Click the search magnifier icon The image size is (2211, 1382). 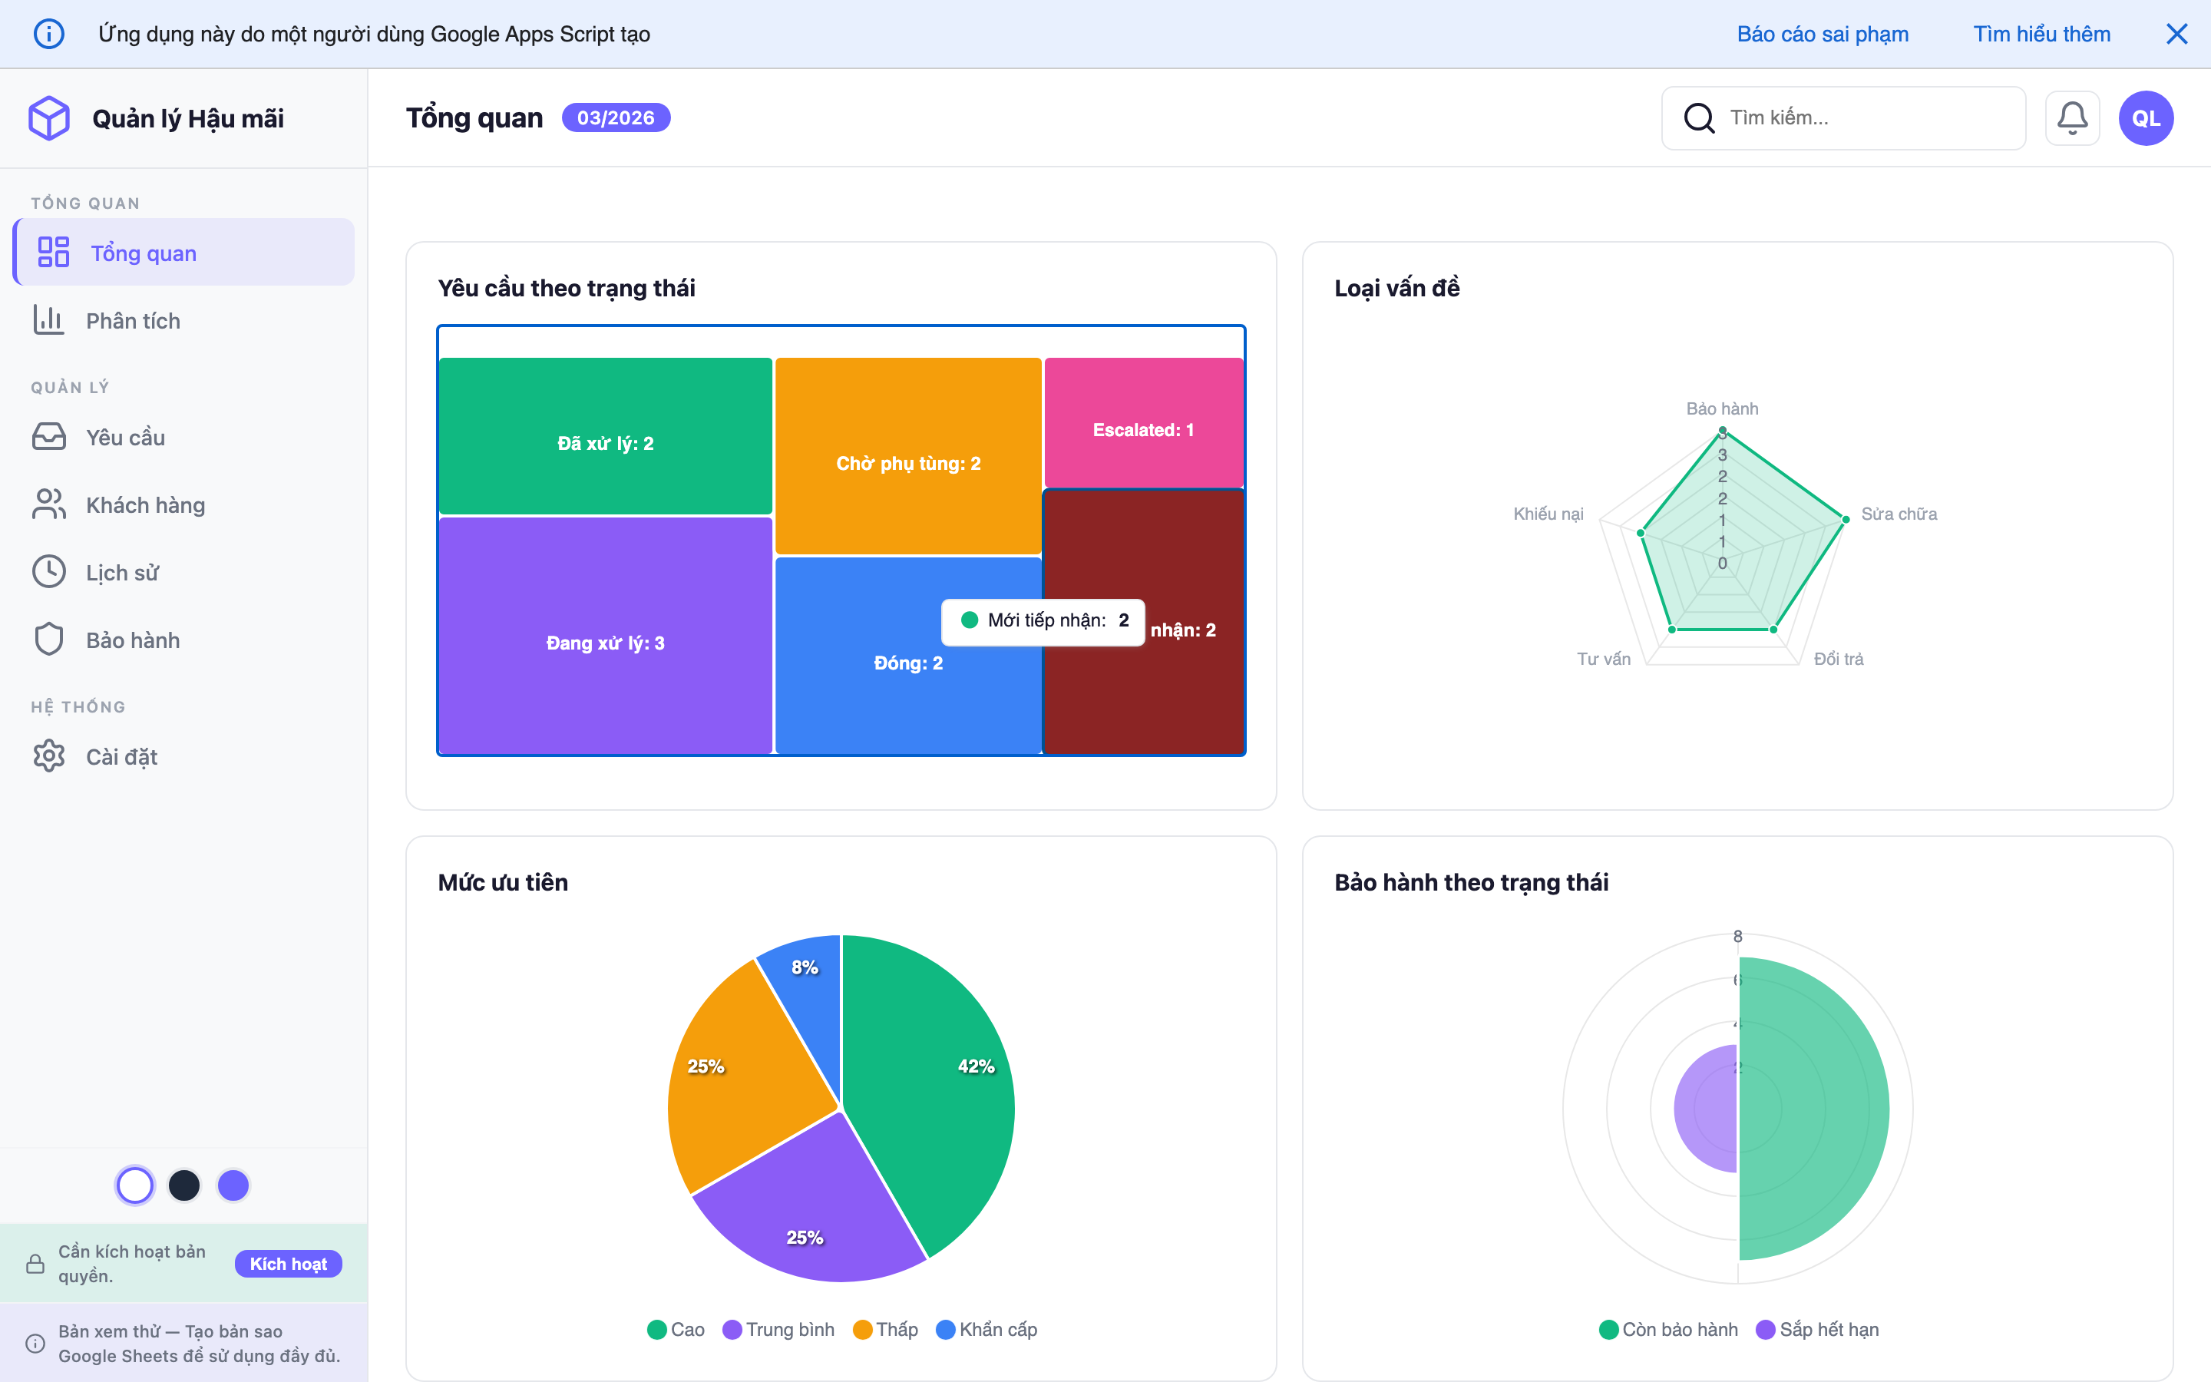[1698, 118]
